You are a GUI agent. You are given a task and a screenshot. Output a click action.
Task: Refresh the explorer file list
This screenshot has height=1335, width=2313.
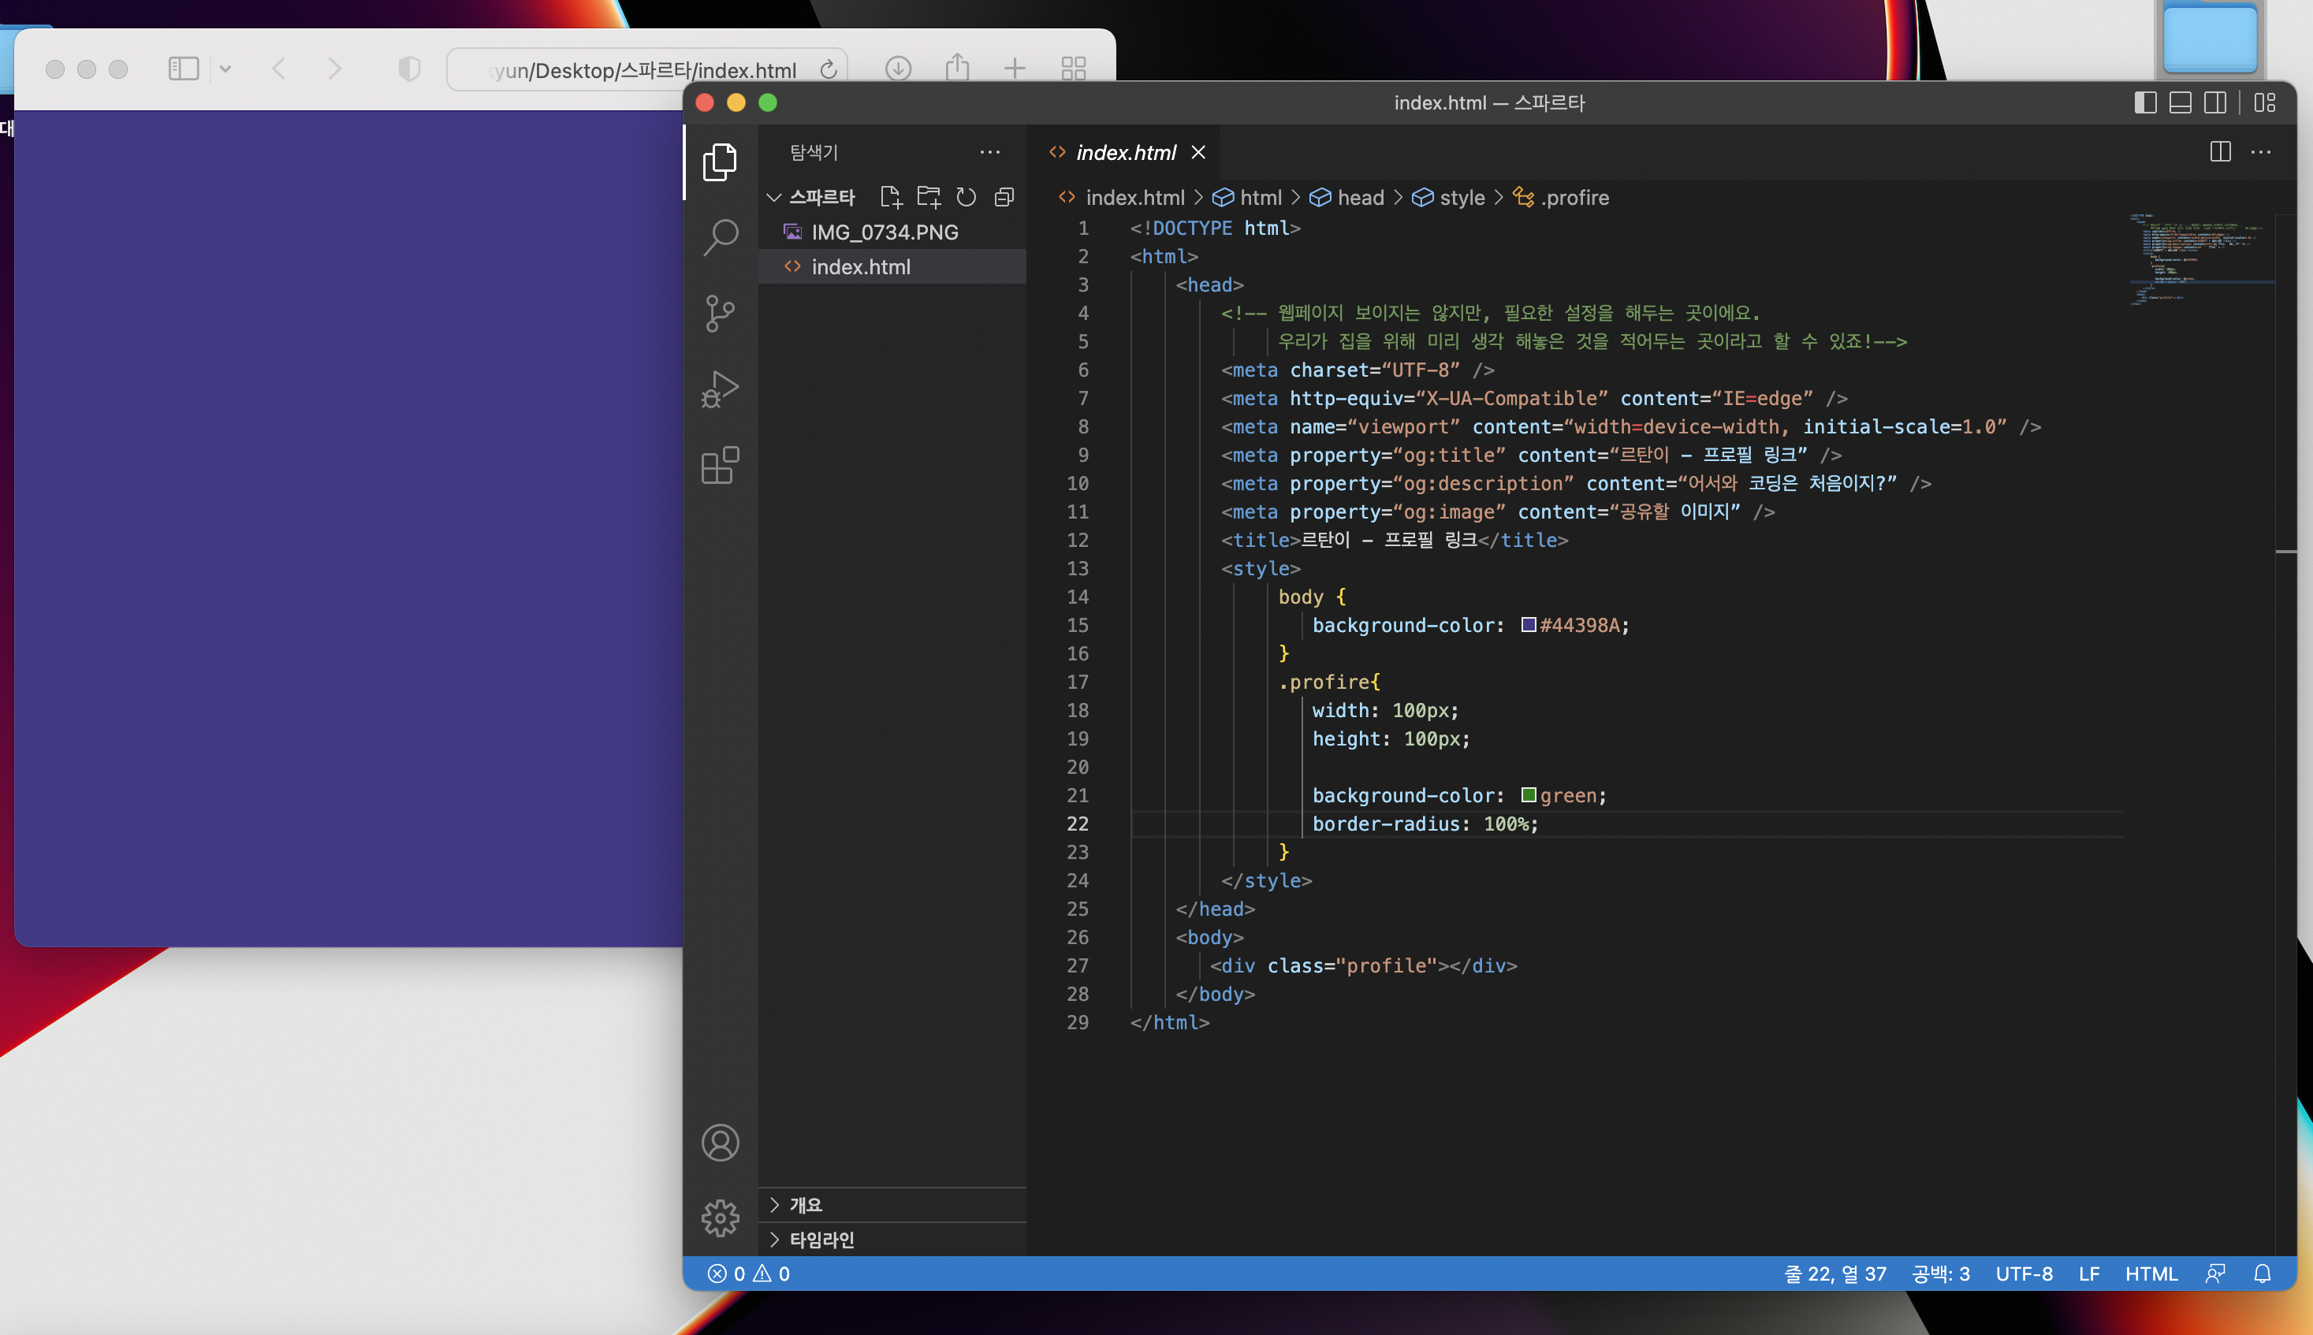(966, 197)
